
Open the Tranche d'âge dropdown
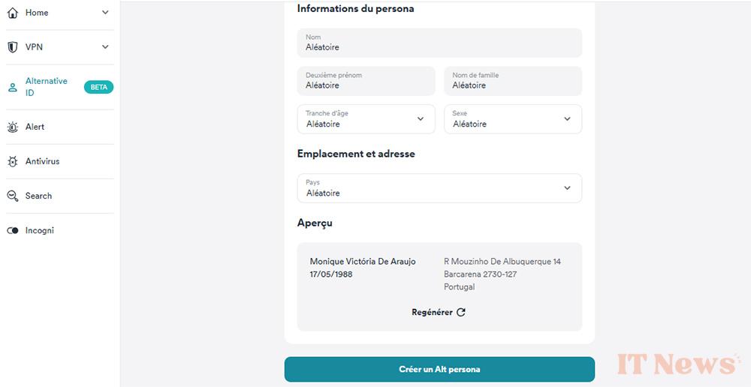pyautogui.click(x=366, y=119)
